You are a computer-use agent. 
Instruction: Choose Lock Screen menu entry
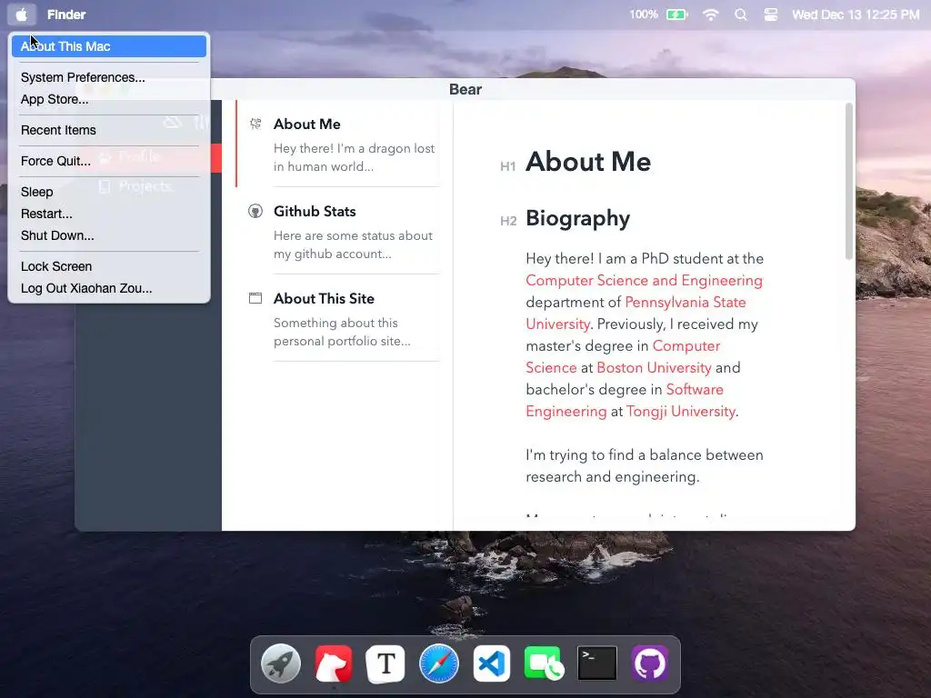pos(109,266)
